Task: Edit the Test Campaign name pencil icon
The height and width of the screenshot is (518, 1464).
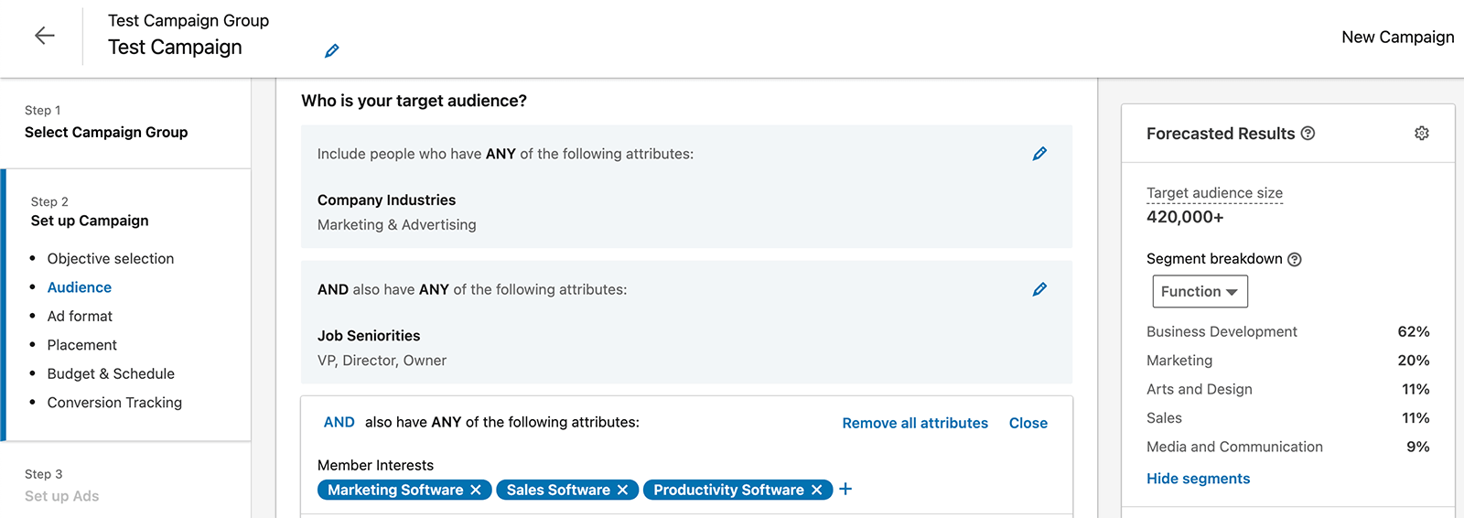Action: 332,51
